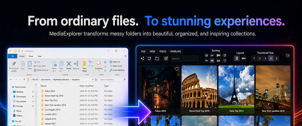Open the FILE menu in MediaExplorer
302x126 pixels.
point(143,51)
